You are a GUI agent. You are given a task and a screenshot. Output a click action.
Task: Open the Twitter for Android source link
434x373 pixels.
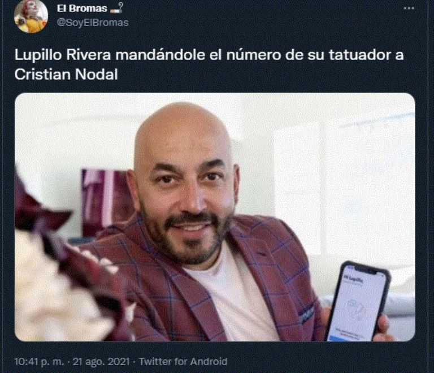click(183, 362)
